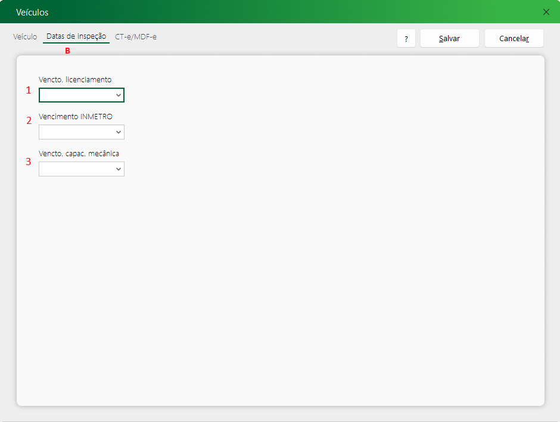Click the Vencimento INMETRO label
The width and height of the screenshot is (560, 422).
75,116
